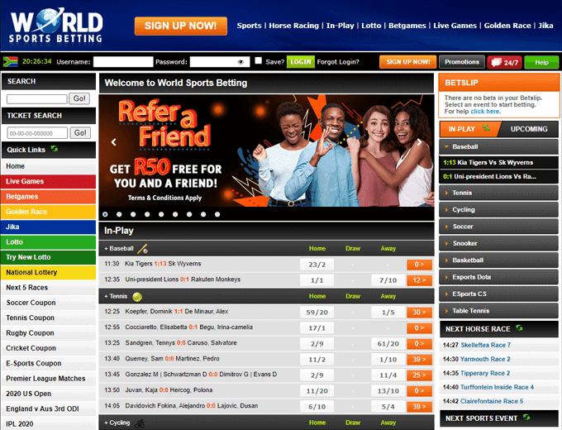Click the tennis ball sport icon
The image size is (562, 430).
137,297
